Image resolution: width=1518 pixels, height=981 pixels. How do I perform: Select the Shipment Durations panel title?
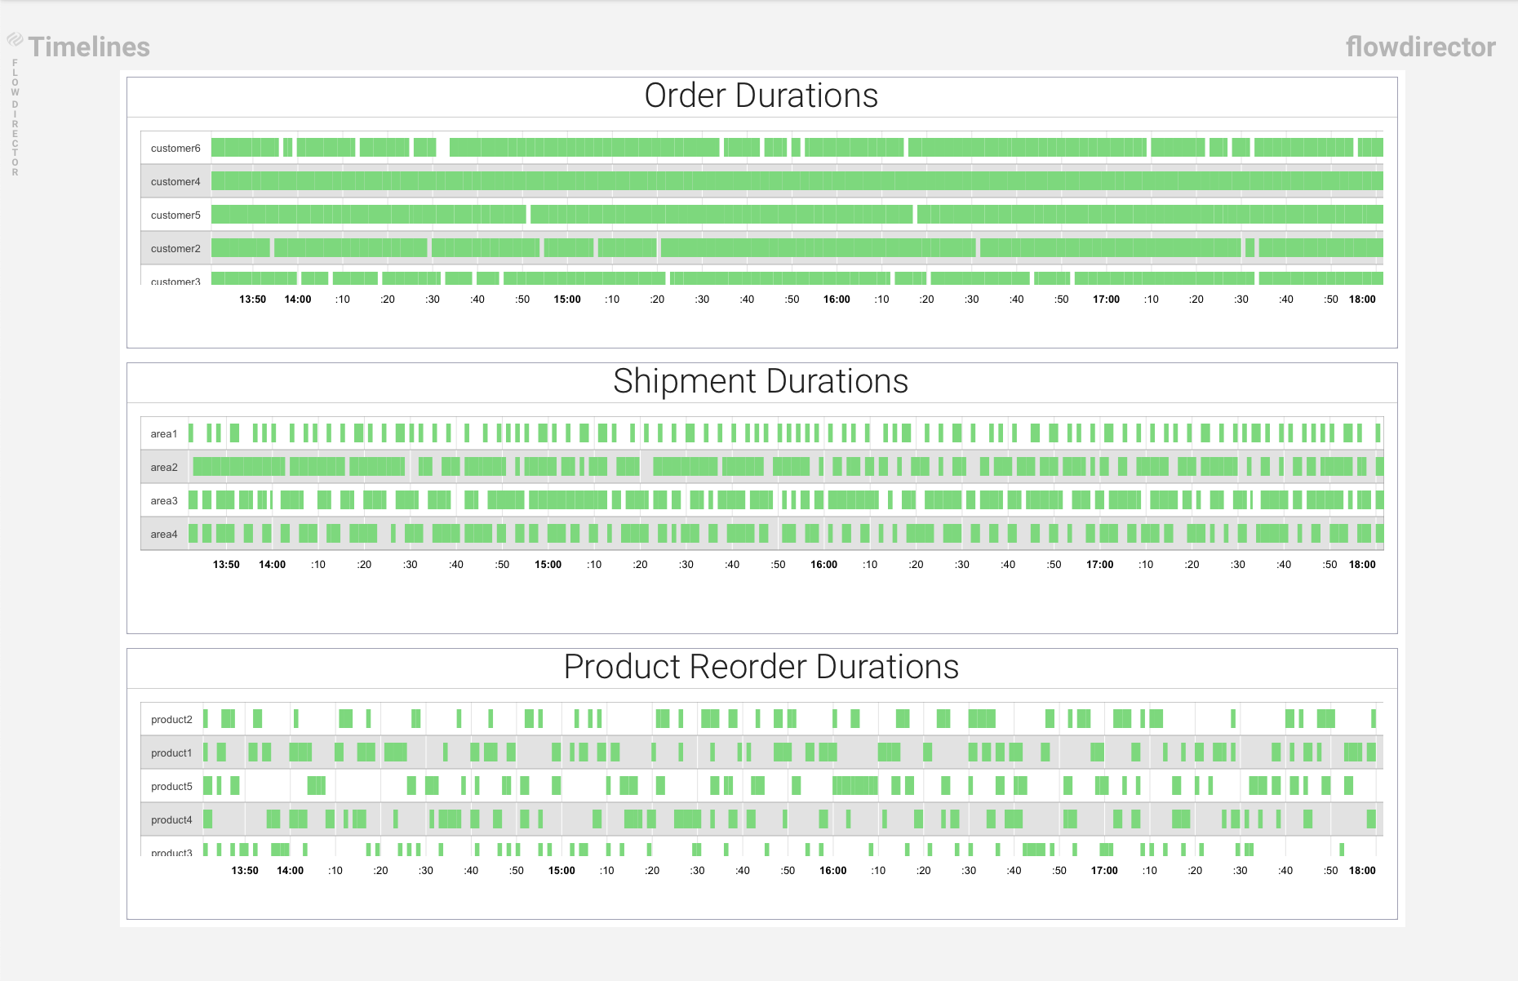click(x=761, y=381)
